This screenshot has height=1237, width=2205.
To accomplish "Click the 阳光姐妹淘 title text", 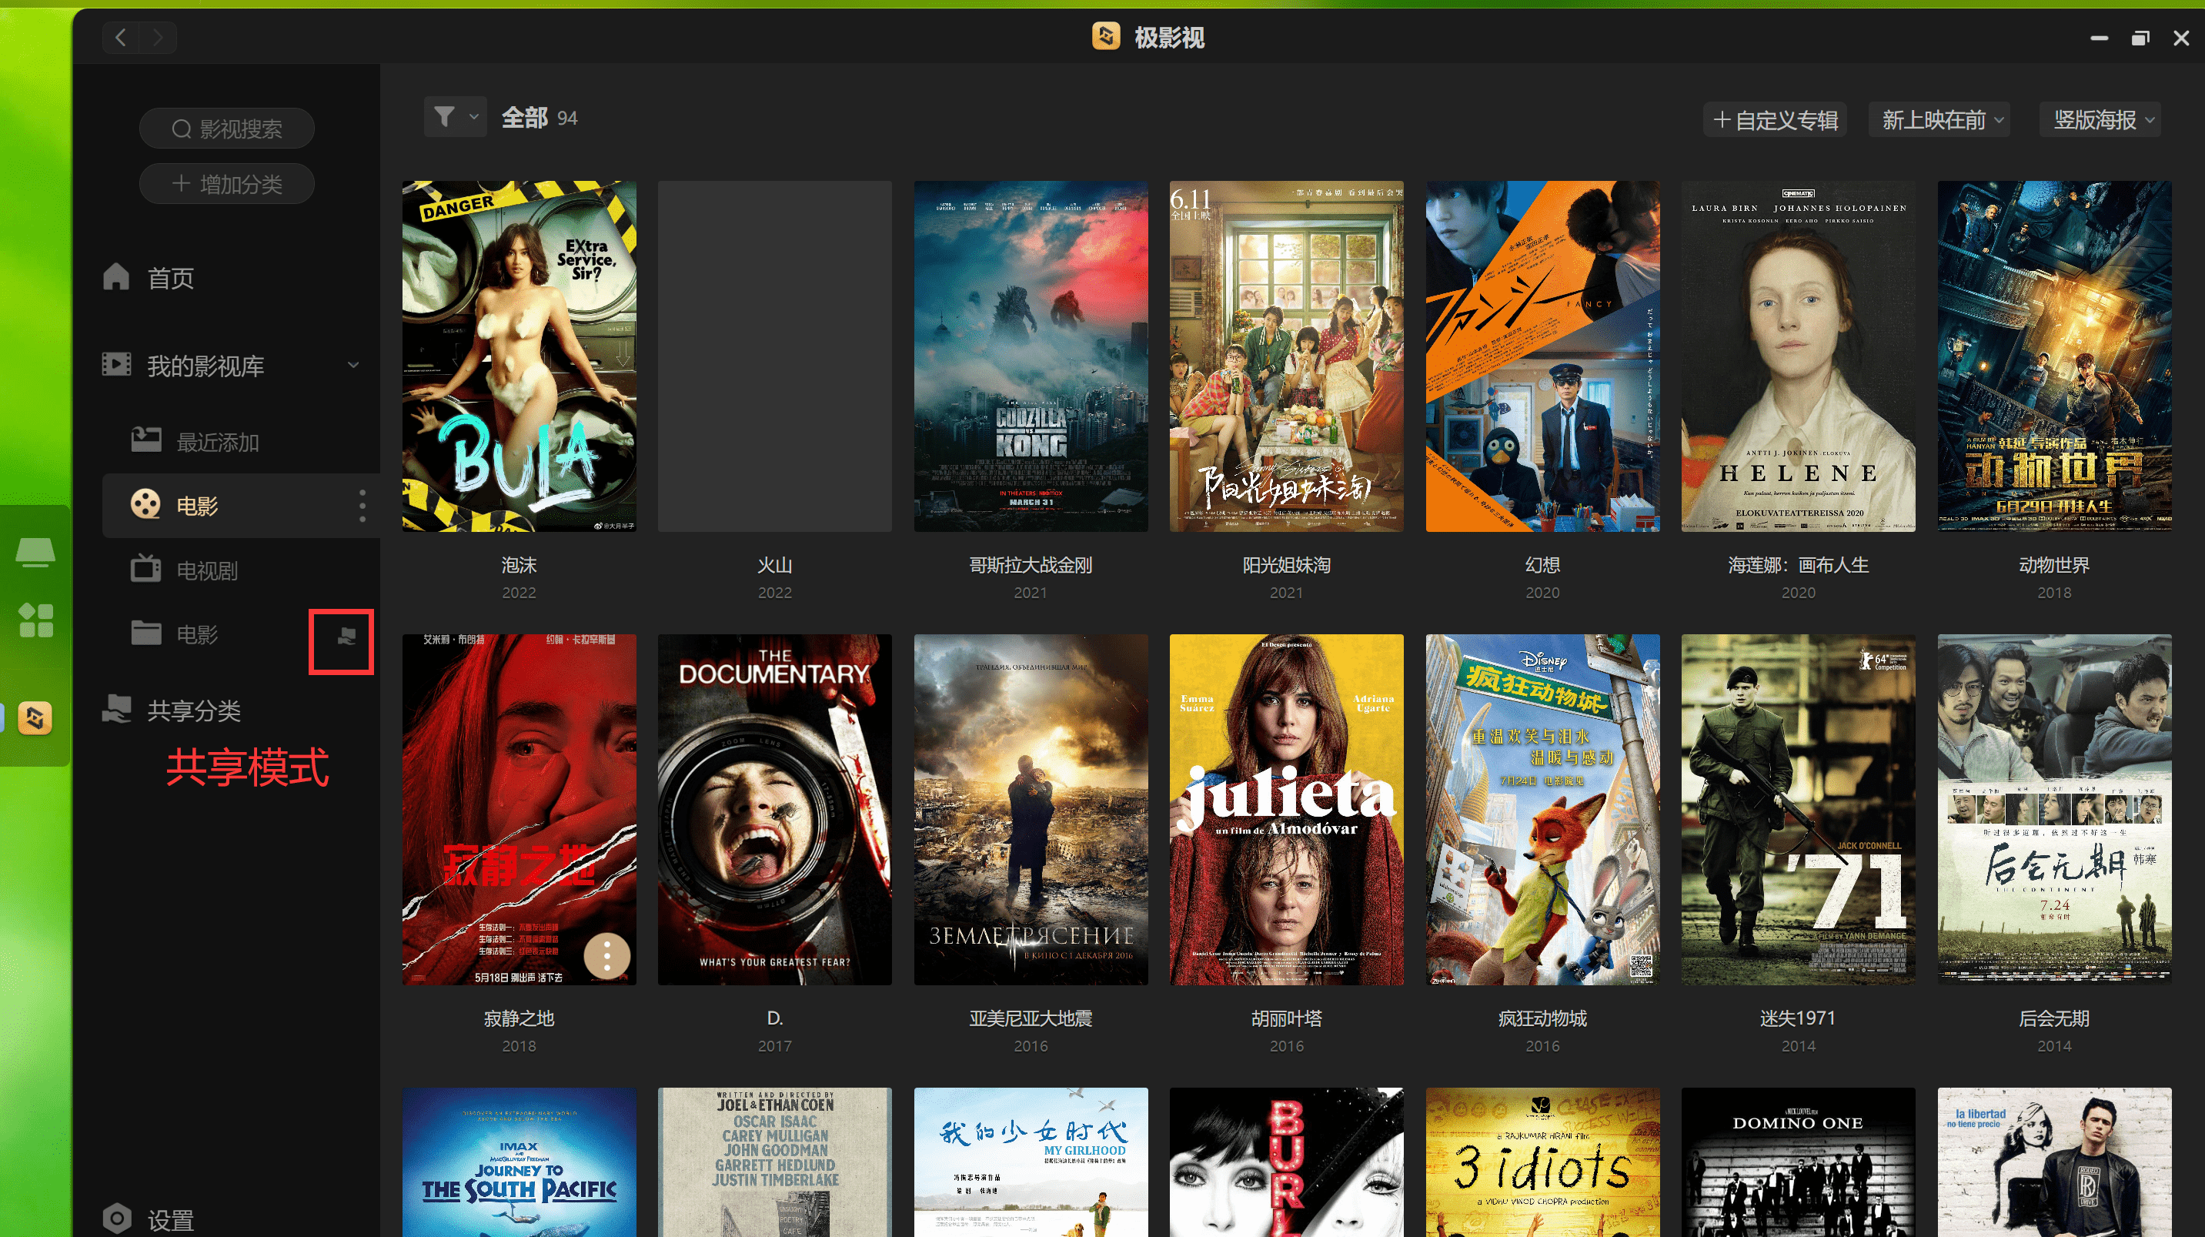I will tap(1287, 565).
